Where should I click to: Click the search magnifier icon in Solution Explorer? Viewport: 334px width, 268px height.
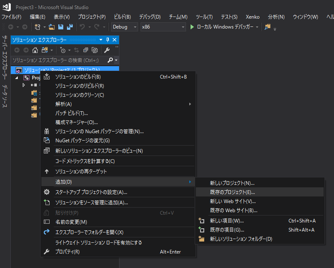click(110, 60)
